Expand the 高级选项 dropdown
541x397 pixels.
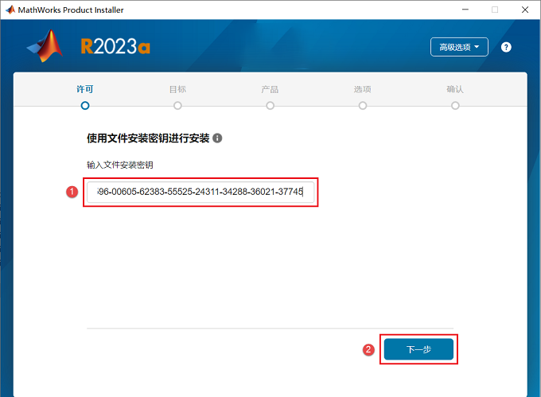(459, 47)
